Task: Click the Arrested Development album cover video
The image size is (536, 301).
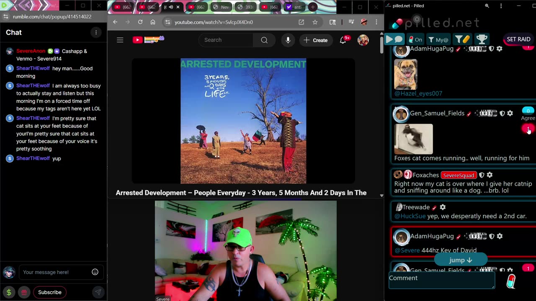Action: point(243,121)
